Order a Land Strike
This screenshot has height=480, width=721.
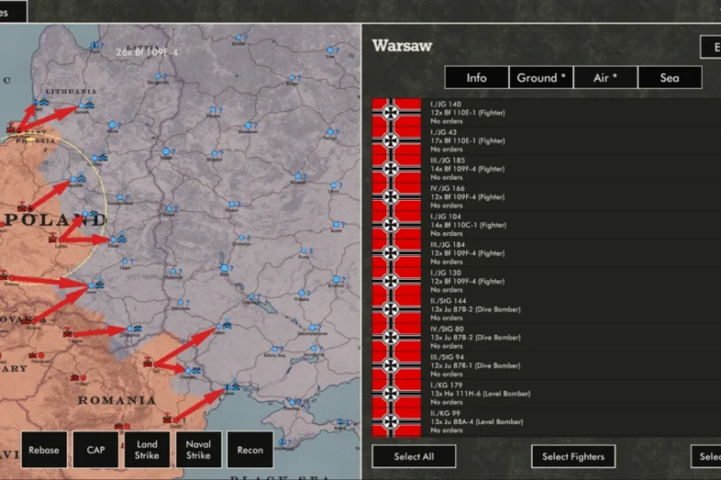[147, 450]
